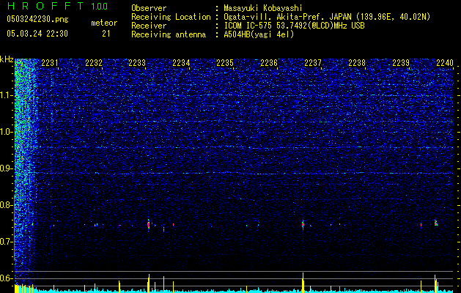Click the 2232 time marker
The height and width of the screenshot is (293, 461).
pos(94,63)
